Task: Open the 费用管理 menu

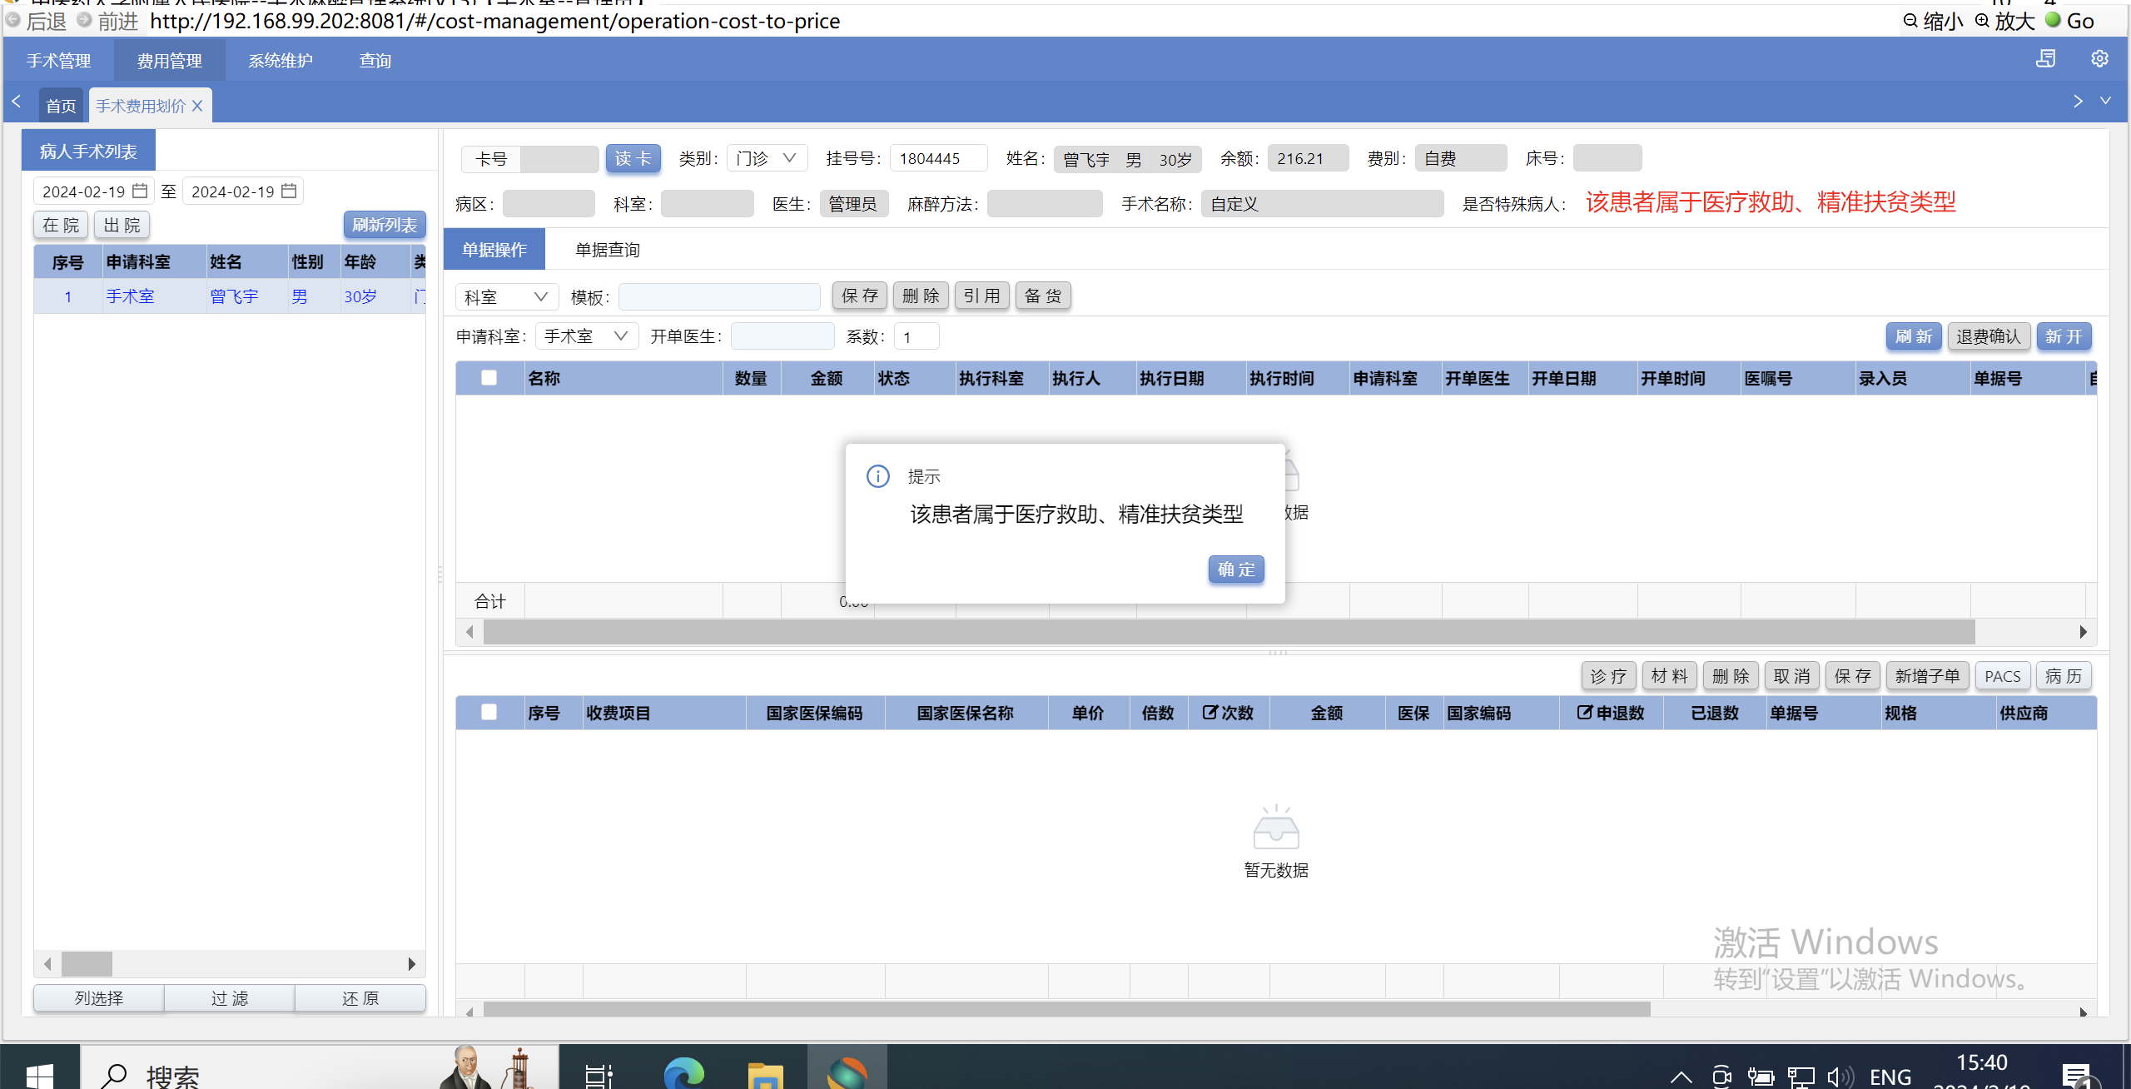Action: pos(169,61)
